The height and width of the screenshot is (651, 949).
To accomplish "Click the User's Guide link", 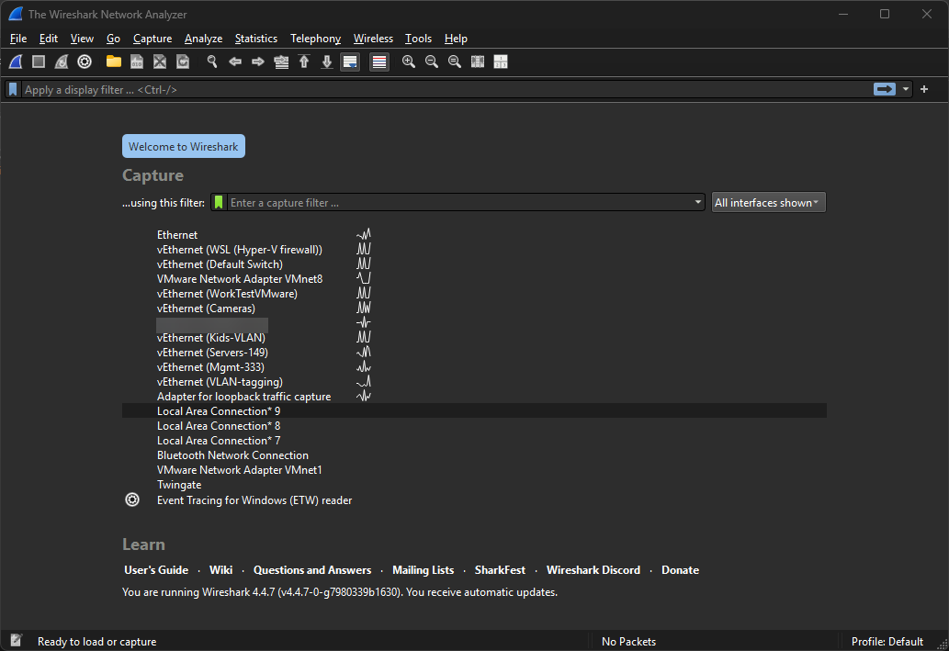I will point(156,570).
